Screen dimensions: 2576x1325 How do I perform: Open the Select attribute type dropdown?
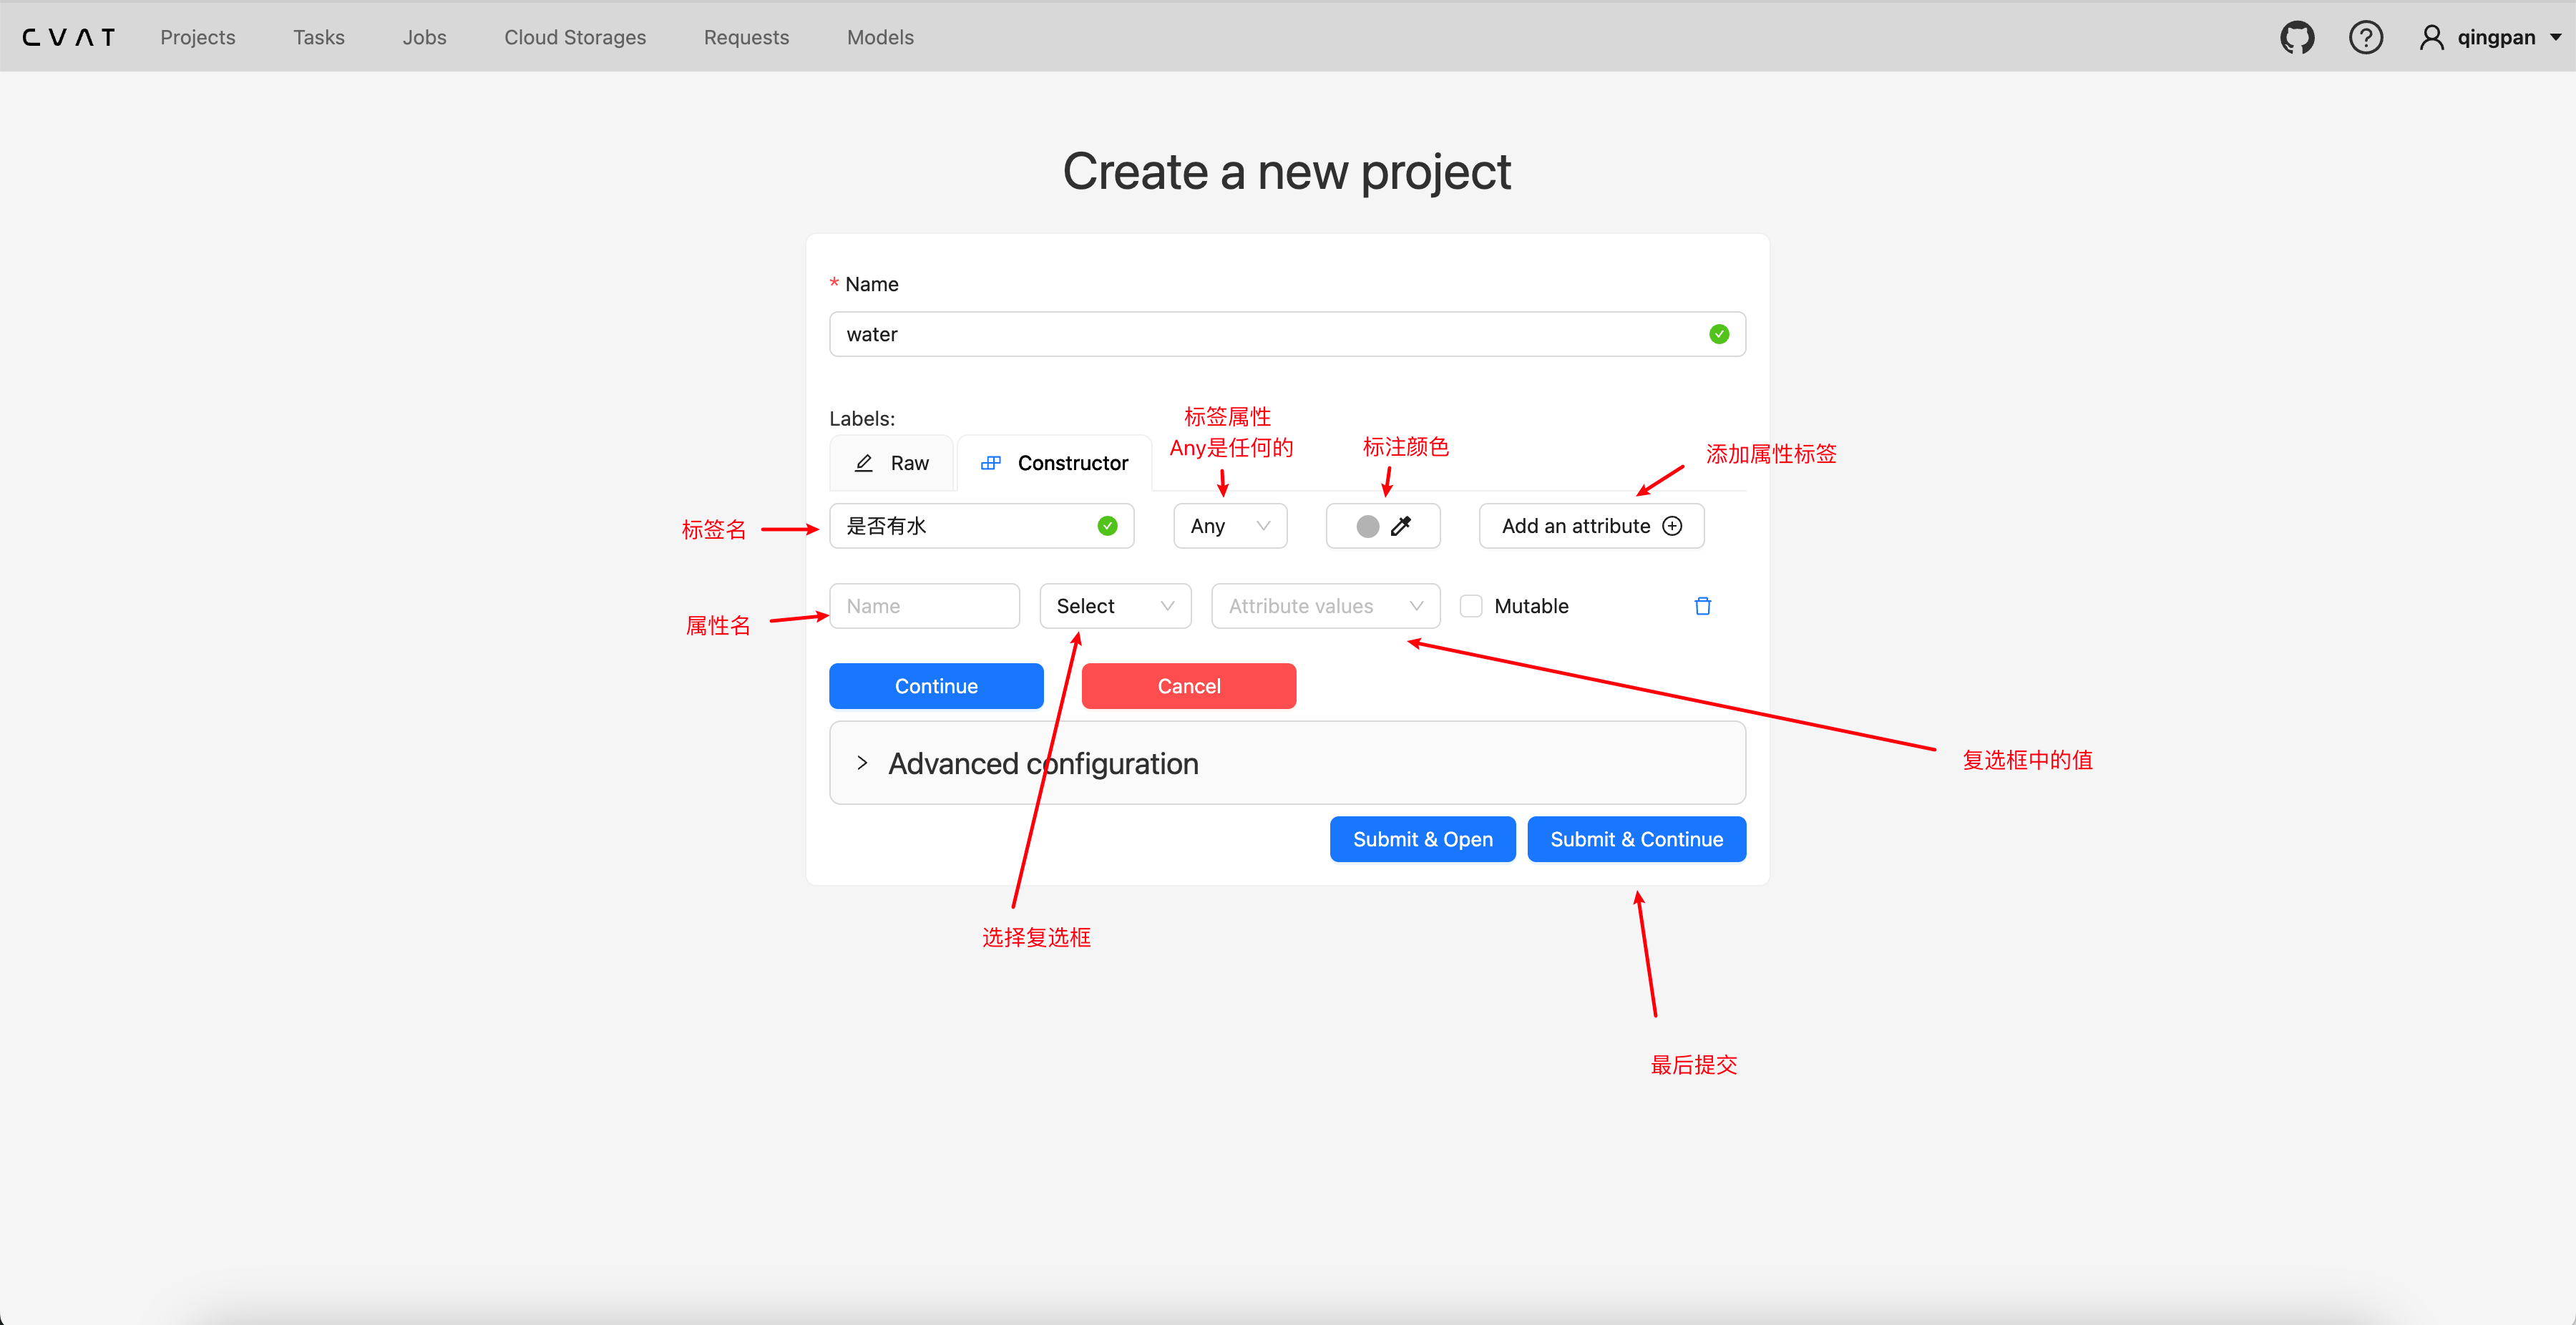1115,606
